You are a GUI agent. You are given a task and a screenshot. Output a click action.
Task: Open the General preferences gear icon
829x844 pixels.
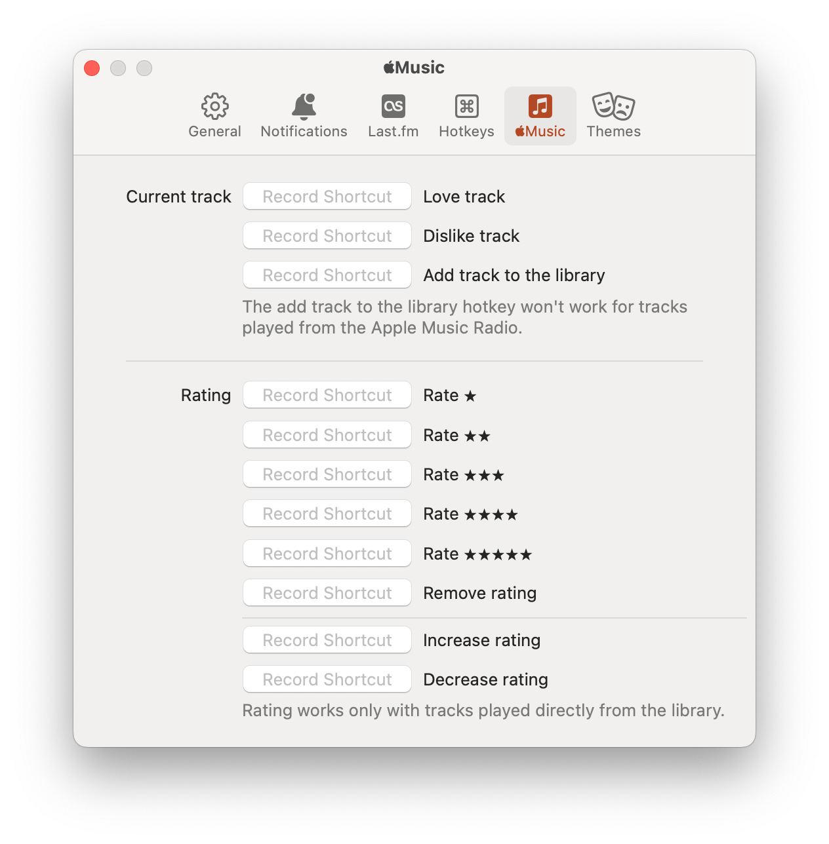(214, 106)
